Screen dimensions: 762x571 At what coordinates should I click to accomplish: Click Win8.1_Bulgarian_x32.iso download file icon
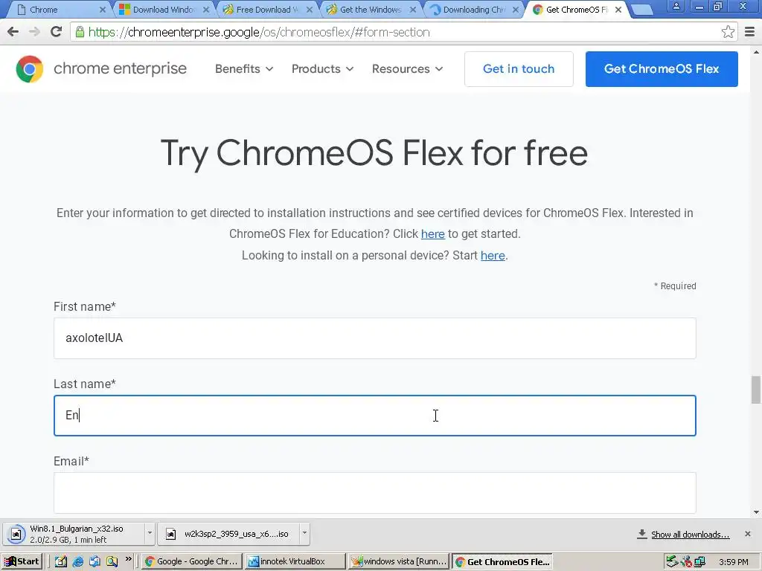click(x=16, y=534)
